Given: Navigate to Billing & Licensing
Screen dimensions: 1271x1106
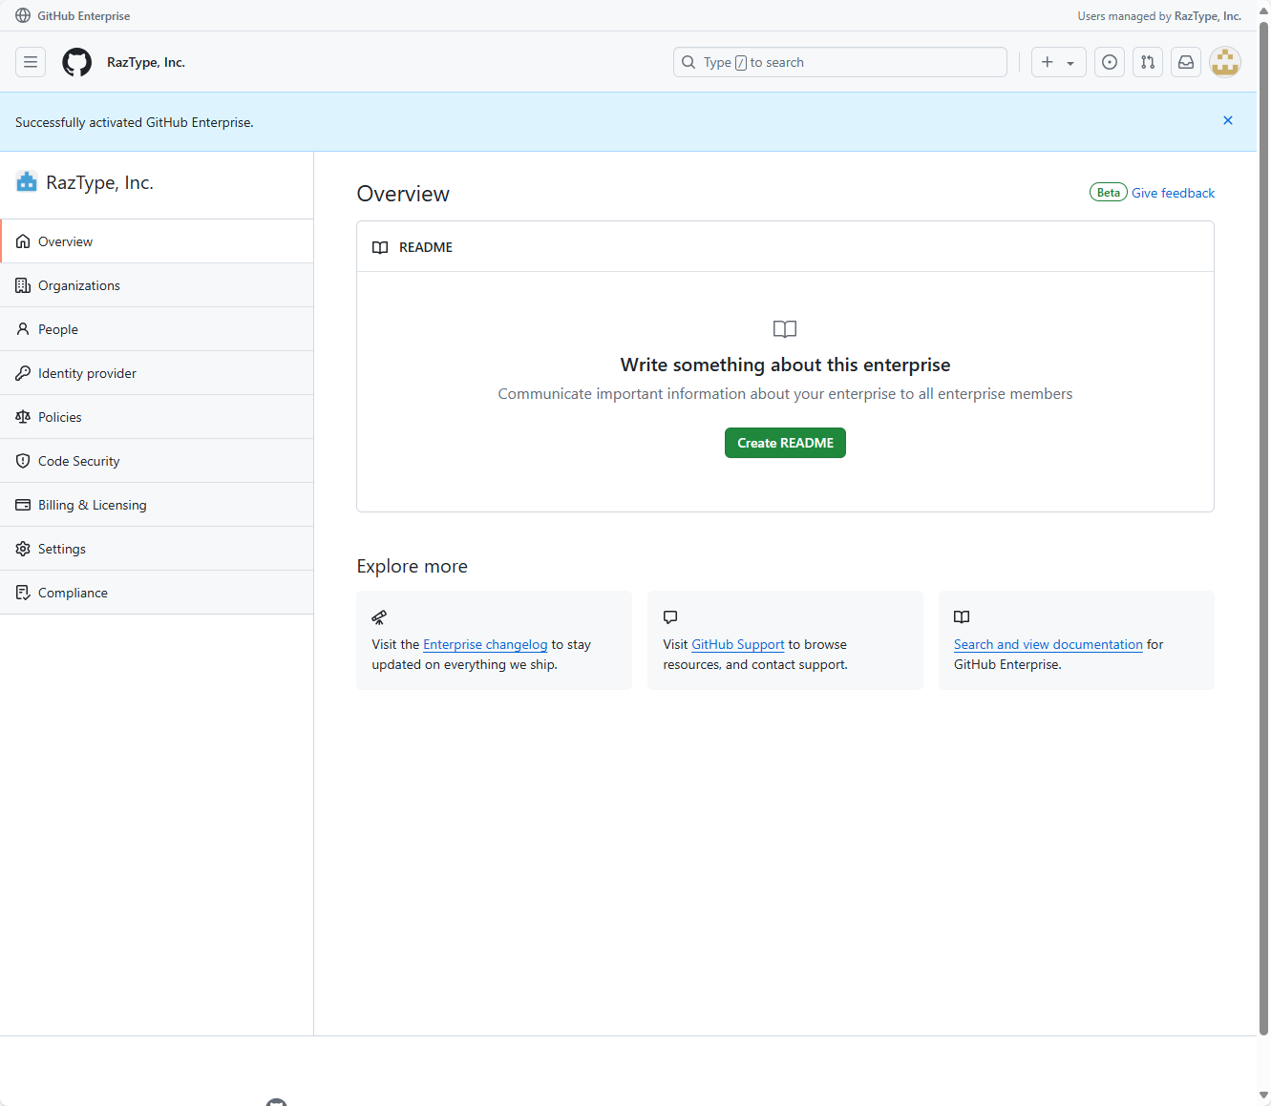Looking at the screenshot, I should [92, 505].
